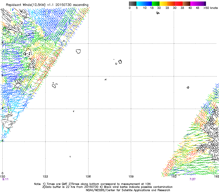Viewport: 219px width, 192px height.
Task: Click the purple '9:11' pass time
Action: (x=5, y=179)
